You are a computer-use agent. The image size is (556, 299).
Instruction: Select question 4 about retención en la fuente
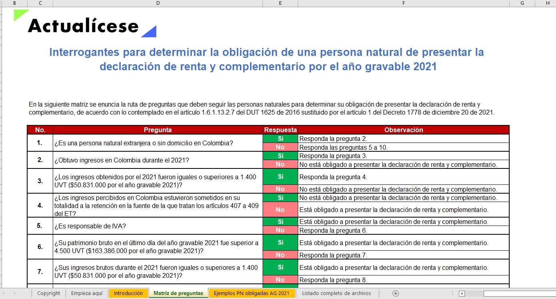point(158,206)
